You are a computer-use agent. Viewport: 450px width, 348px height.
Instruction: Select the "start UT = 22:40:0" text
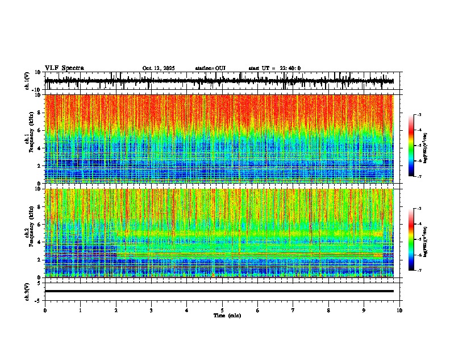click(x=274, y=68)
